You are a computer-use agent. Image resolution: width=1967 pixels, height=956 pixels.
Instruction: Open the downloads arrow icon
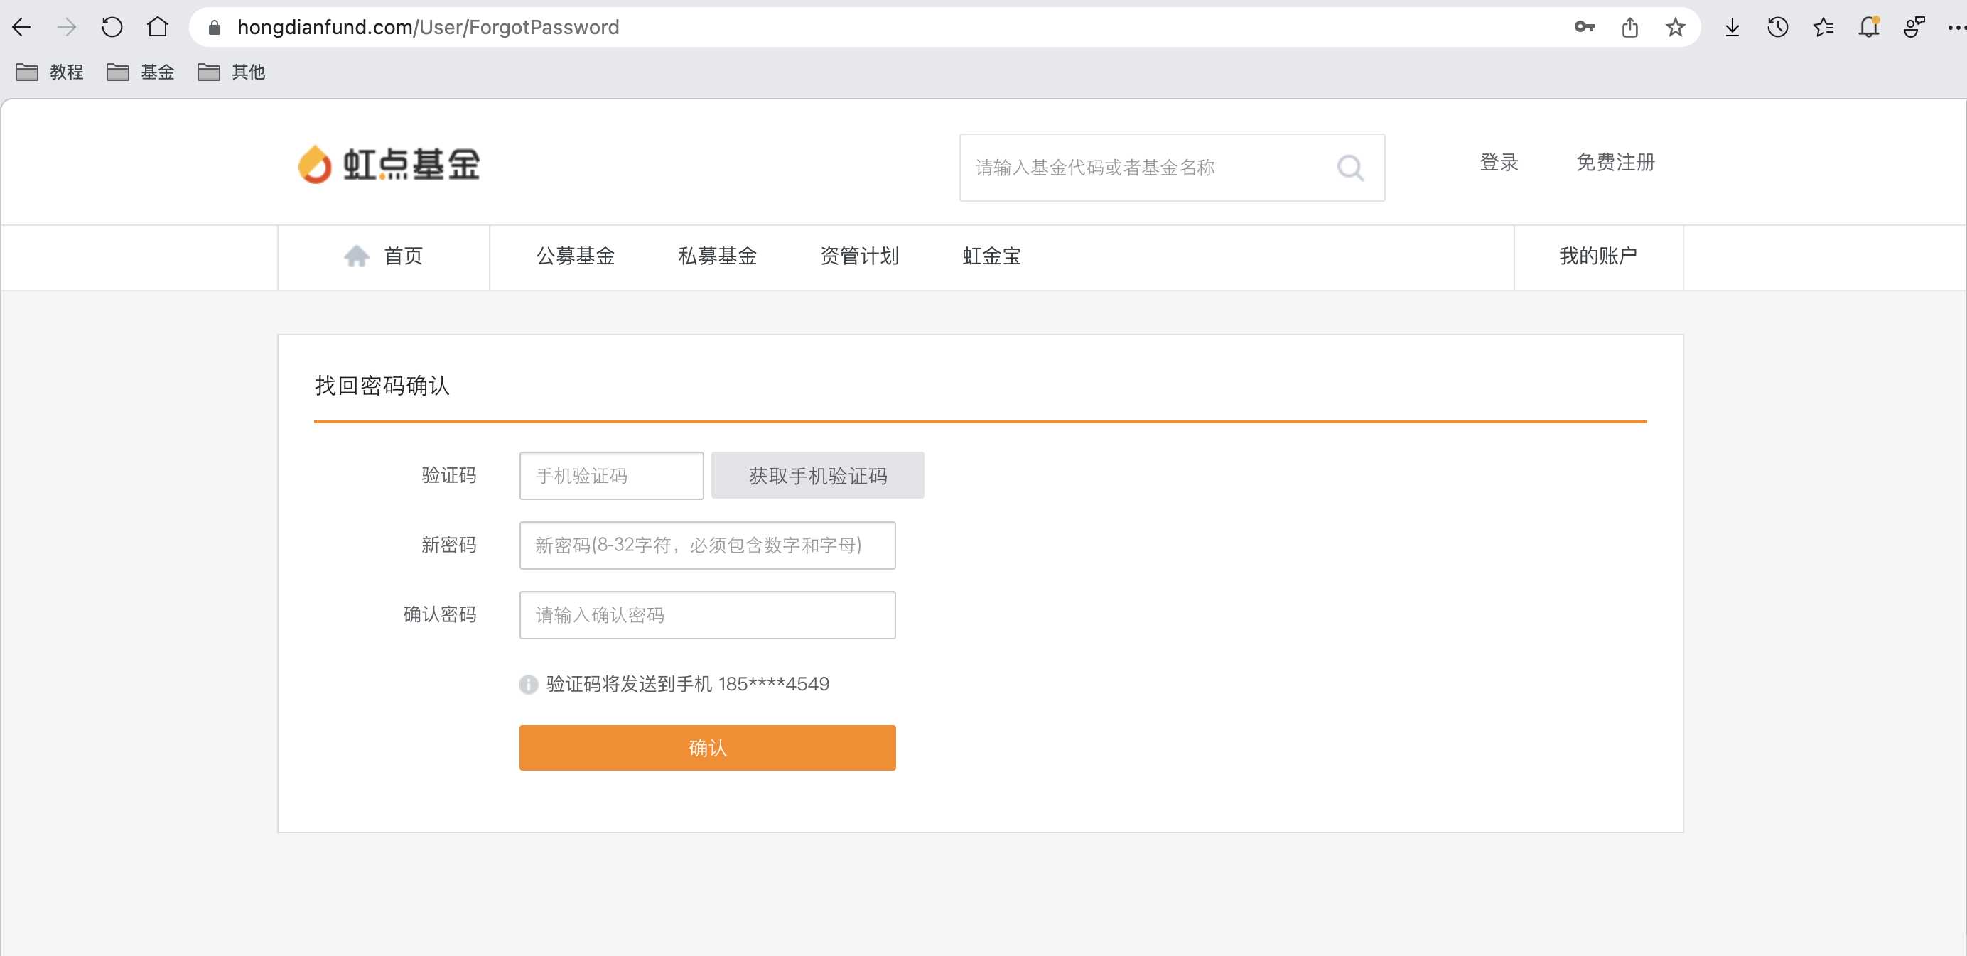point(1732,28)
